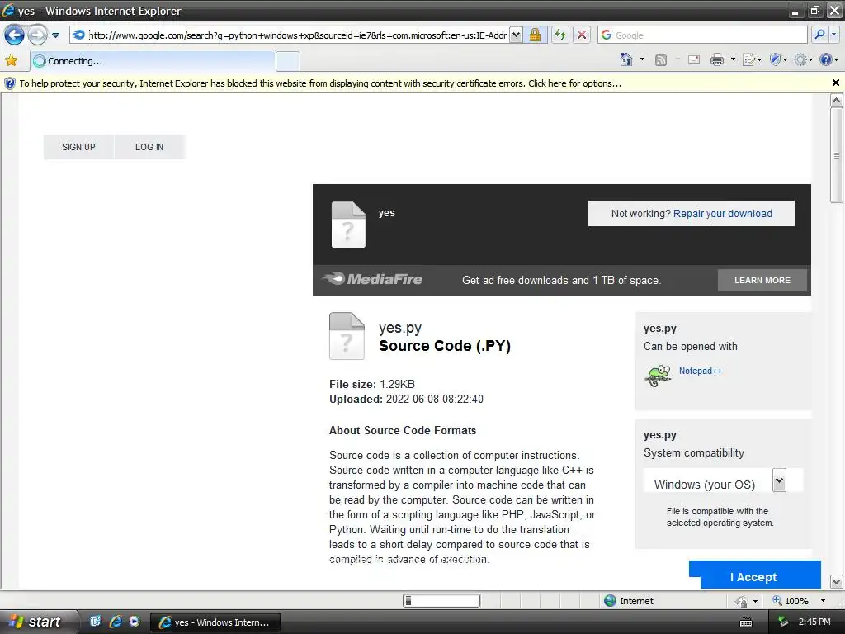
Task: Launch Internet Explorer from quick launch
Action: click(x=116, y=622)
